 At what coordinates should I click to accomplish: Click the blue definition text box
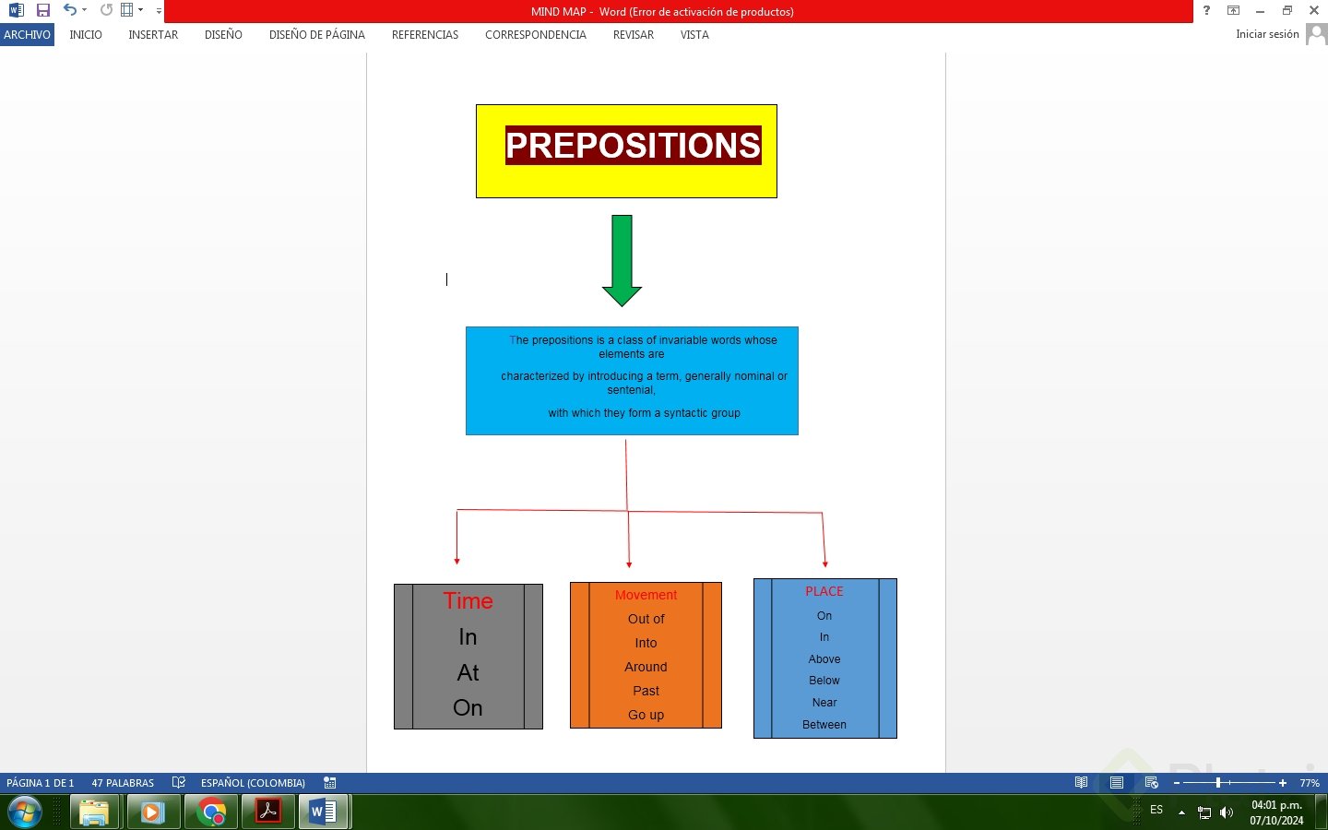(632, 381)
